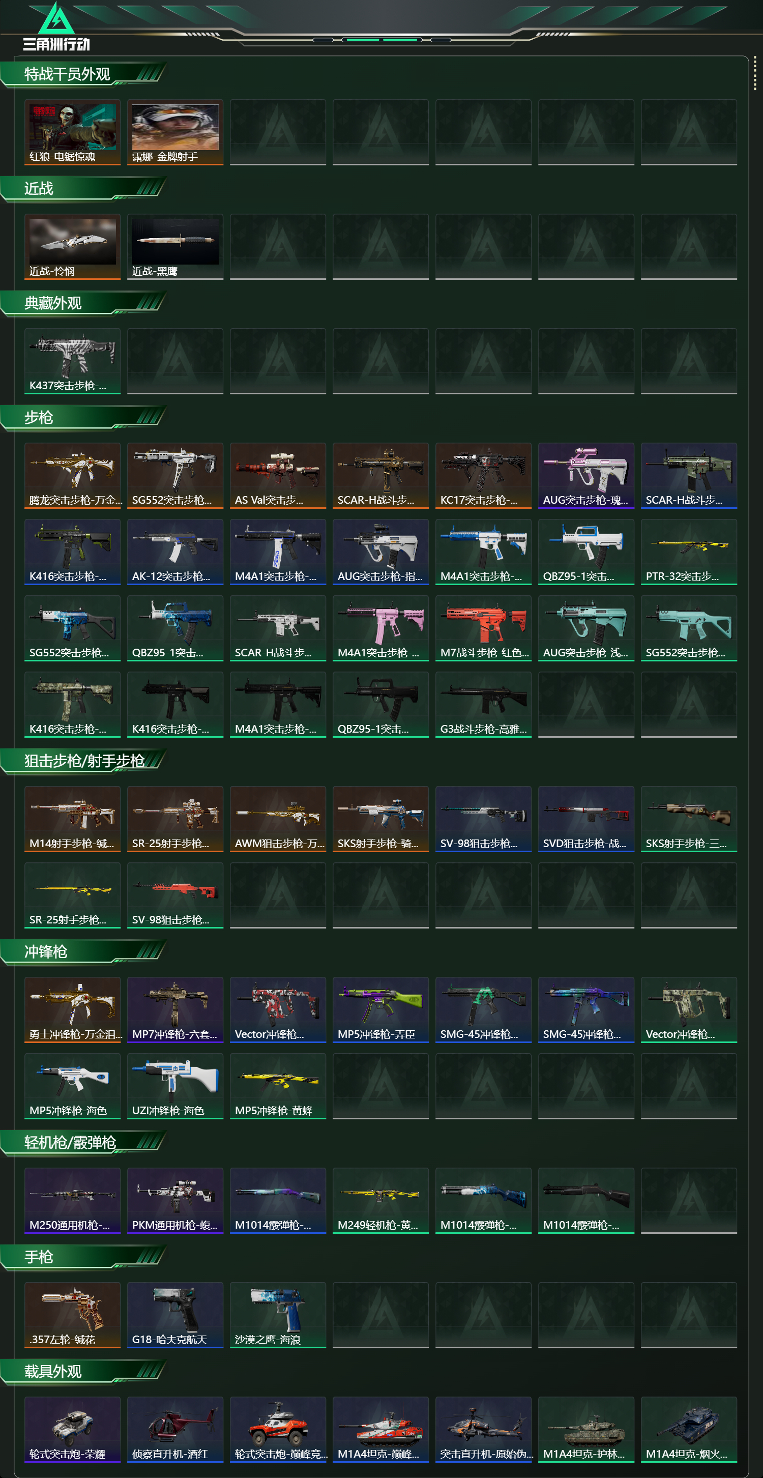Select the G3战斗步枪-高雅 skin
Image resolution: width=763 pixels, height=1478 pixels.
pyautogui.click(x=483, y=704)
